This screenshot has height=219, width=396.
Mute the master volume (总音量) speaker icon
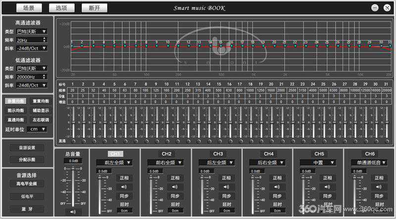pyautogui.click(x=73, y=212)
